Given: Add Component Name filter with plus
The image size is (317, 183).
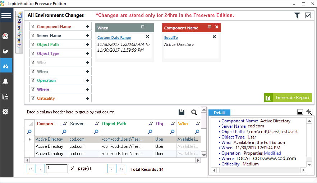Looking at the screenshot, I should click(87, 27).
